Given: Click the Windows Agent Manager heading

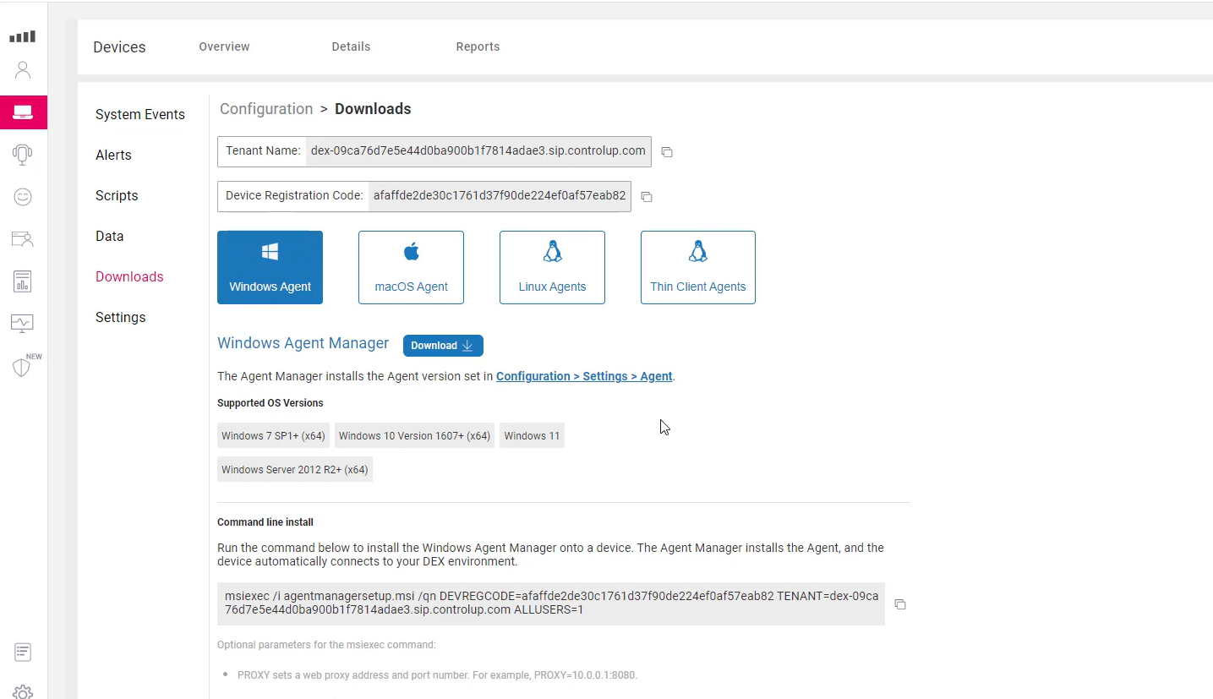Looking at the screenshot, I should pos(303,343).
